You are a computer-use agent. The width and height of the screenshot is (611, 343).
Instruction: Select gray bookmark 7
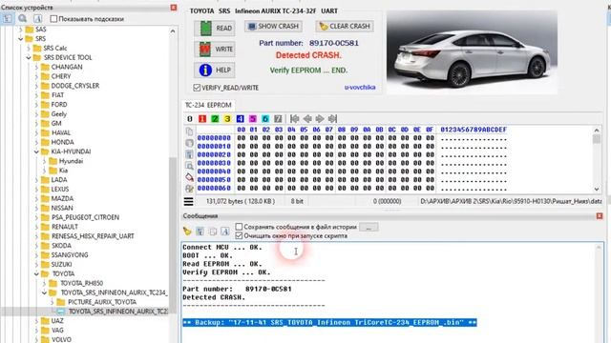point(278,118)
